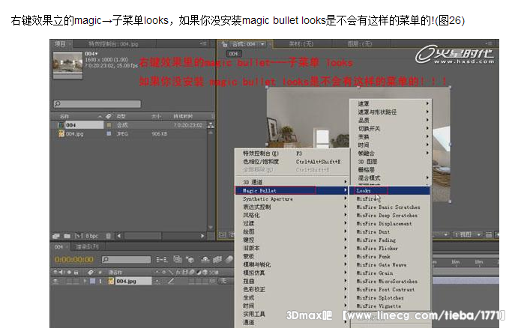Select MisFire Dust effect
The width and height of the screenshot is (527, 328).
point(391,232)
